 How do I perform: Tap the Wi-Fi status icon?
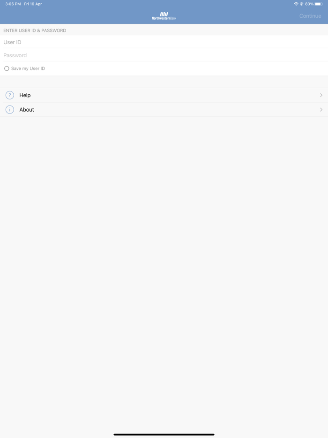click(296, 4)
